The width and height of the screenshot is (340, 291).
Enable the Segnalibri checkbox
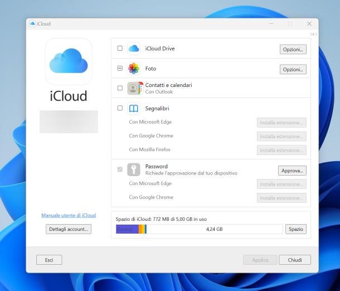[x=120, y=108]
